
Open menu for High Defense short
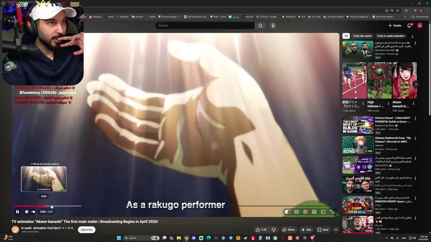[x=388, y=104]
